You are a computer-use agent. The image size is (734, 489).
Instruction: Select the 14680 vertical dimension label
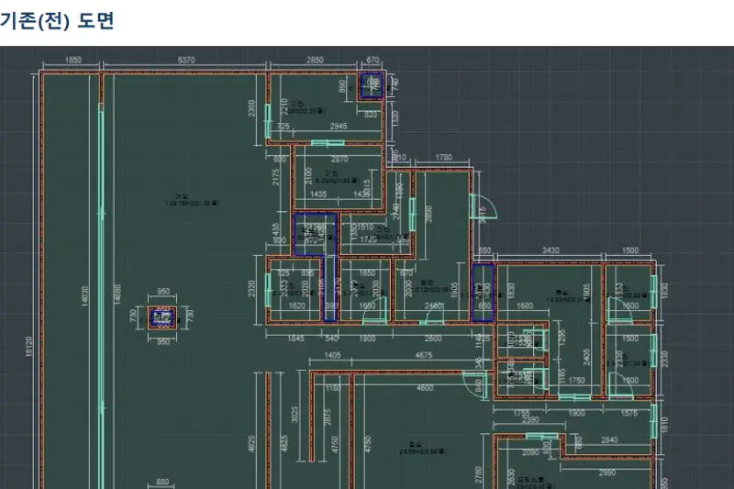coord(117,295)
